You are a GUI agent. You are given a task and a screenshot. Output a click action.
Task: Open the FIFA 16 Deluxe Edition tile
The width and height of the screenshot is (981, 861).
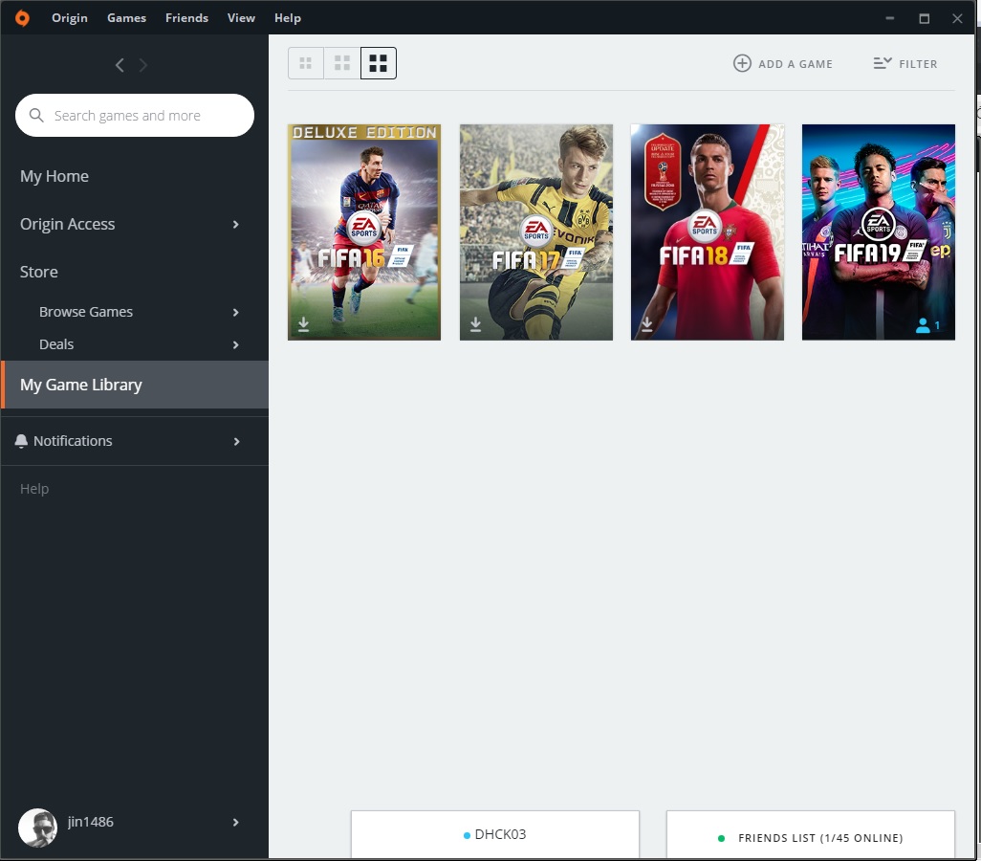point(364,232)
